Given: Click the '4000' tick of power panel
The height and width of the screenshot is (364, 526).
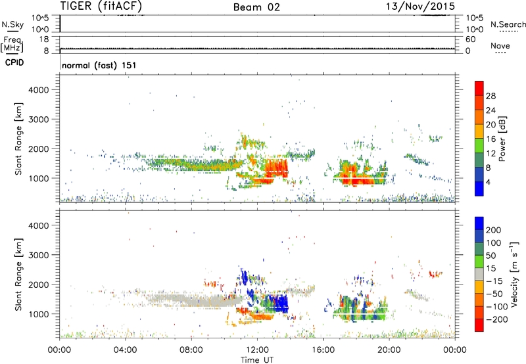Looking at the screenshot, I should point(39,90).
